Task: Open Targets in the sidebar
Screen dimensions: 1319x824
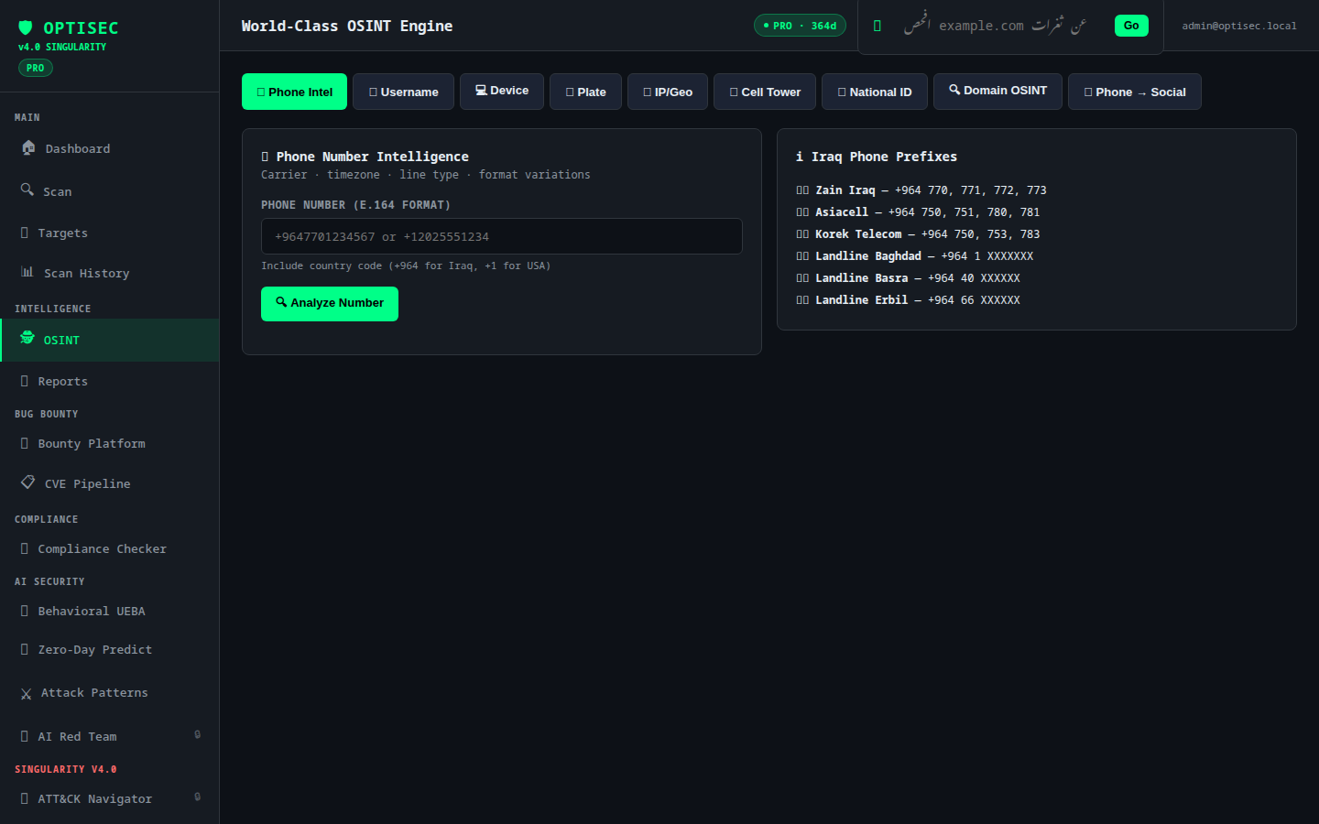Action: [110, 233]
